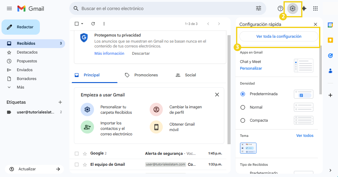
Task: Click the Gmail logo
Action: point(31,9)
